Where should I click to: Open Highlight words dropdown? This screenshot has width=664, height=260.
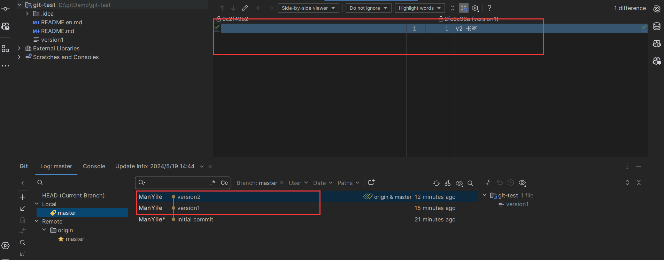pyautogui.click(x=420, y=8)
